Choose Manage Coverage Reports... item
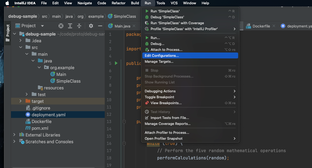The height and width of the screenshot is (168, 312). pos(190,124)
